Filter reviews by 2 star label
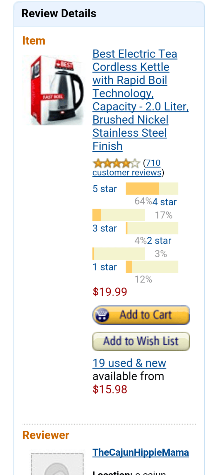This screenshot has width=219, height=475. pyautogui.click(x=159, y=241)
